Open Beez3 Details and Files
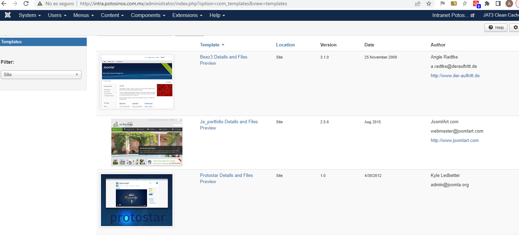 tap(224, 57)
